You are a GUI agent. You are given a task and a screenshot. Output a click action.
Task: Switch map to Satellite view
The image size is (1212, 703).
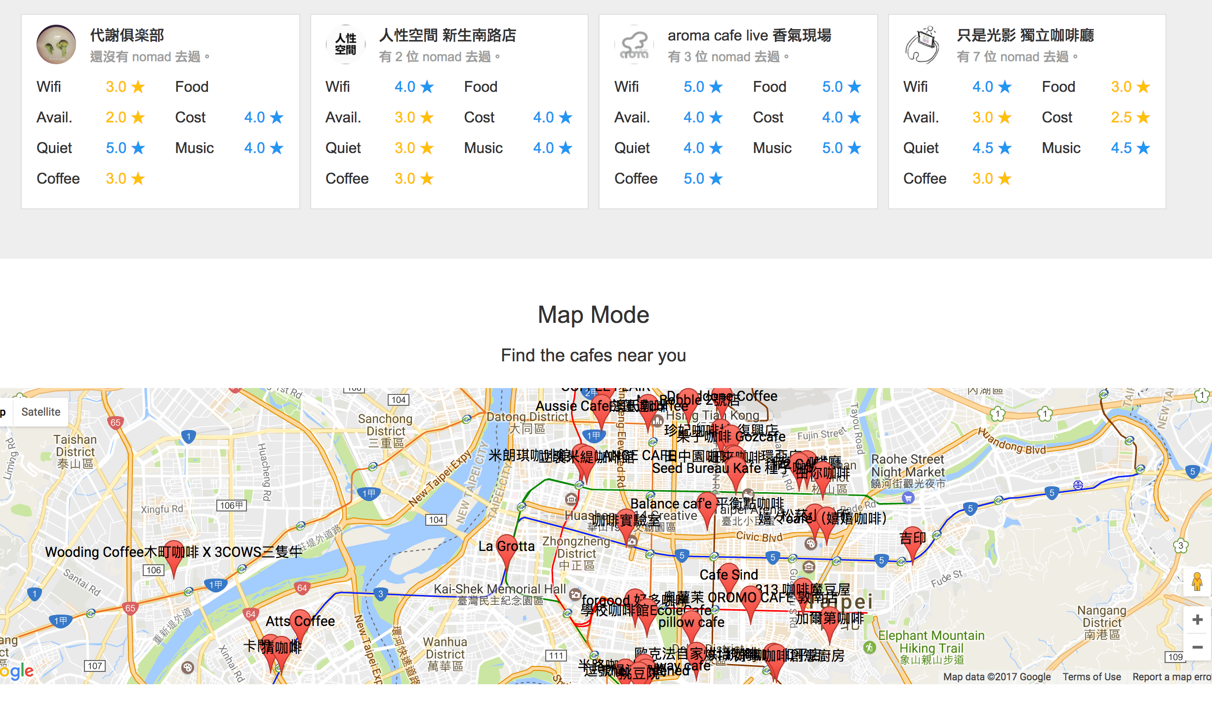click(x=41, y=412)
